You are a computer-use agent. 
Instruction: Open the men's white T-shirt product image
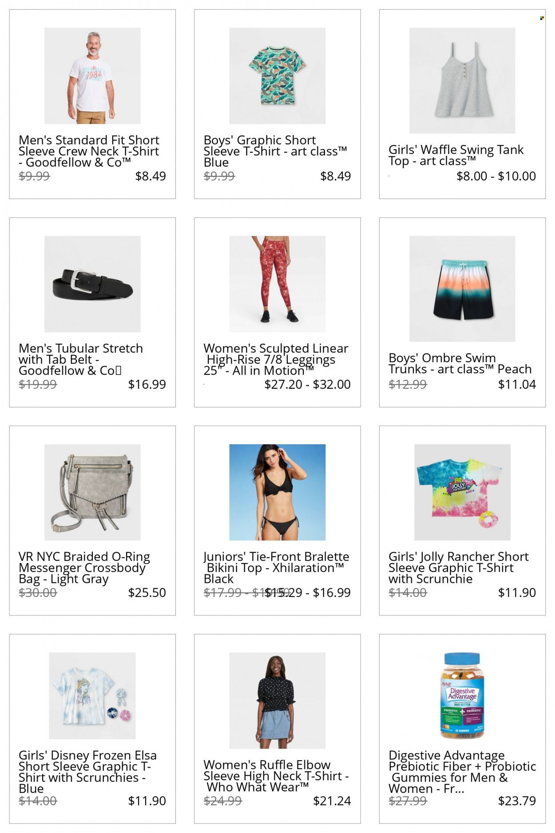point(92,76)
